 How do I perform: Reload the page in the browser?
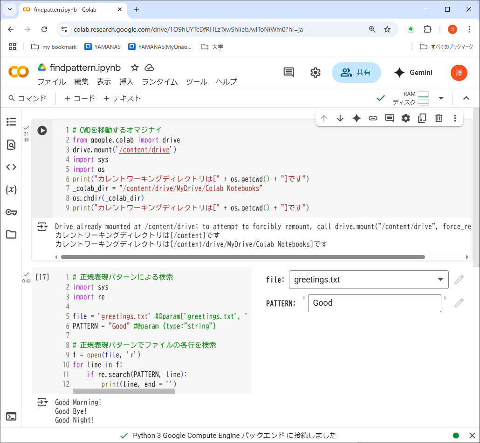(x=44, y=29)
